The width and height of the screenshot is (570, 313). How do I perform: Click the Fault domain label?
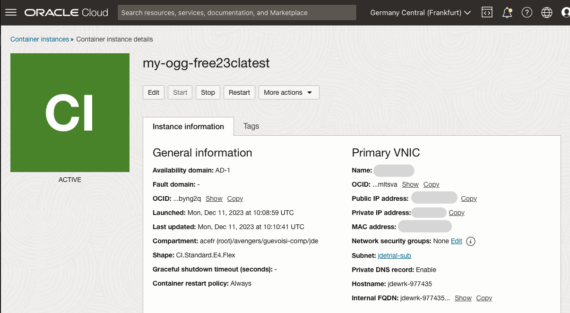pos(174,184)
